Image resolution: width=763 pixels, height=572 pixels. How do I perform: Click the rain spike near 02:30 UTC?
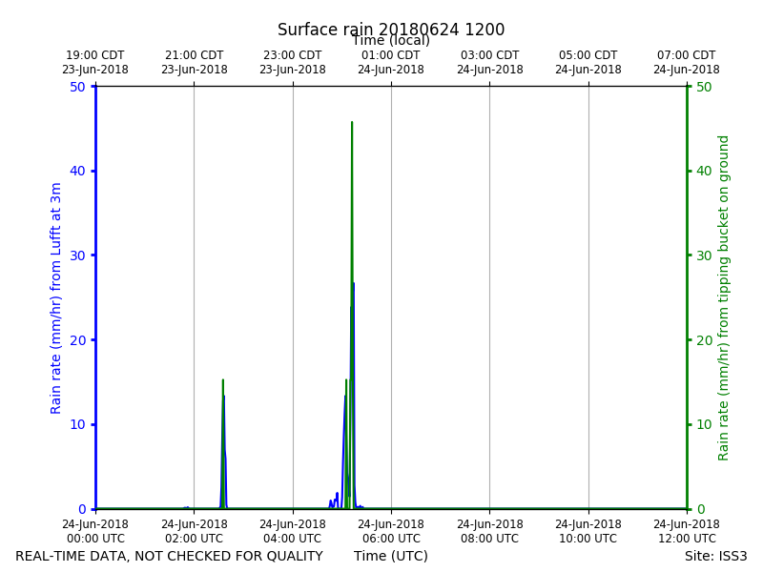pos(223,442)
